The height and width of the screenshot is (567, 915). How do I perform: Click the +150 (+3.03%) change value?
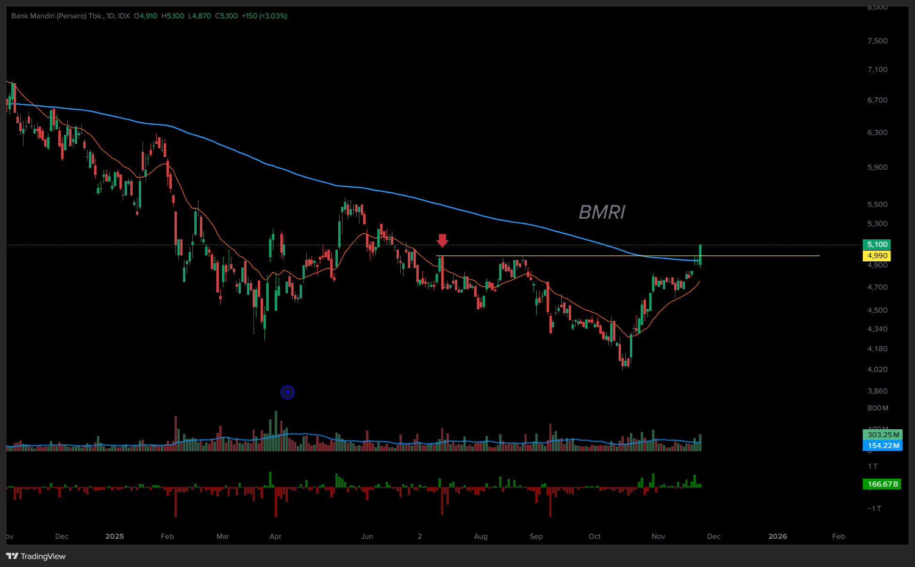click(264, 16)
